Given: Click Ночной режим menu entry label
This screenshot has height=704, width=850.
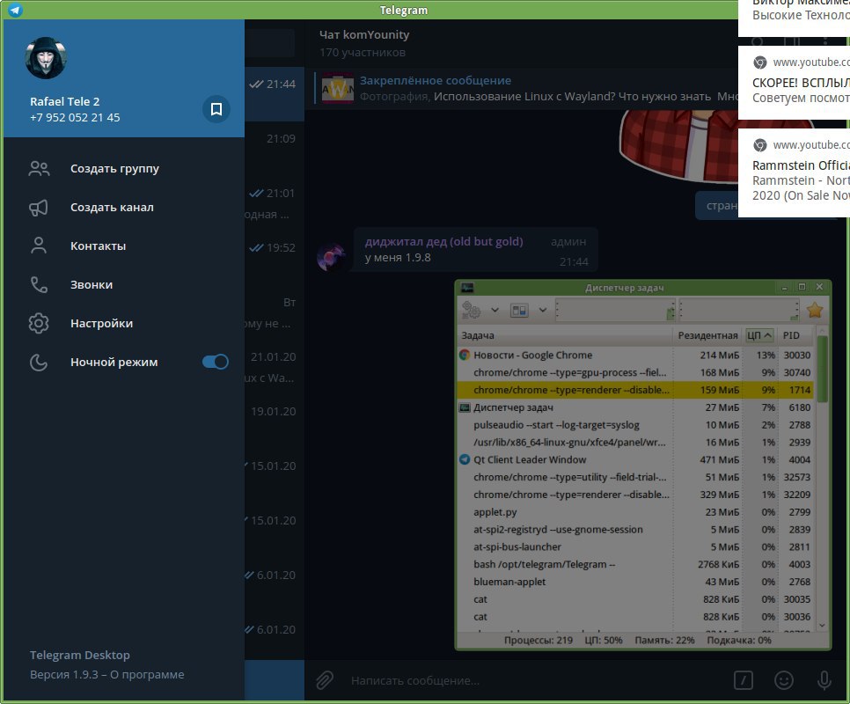Looking at the screenshot, I should (x=114, y=362).
